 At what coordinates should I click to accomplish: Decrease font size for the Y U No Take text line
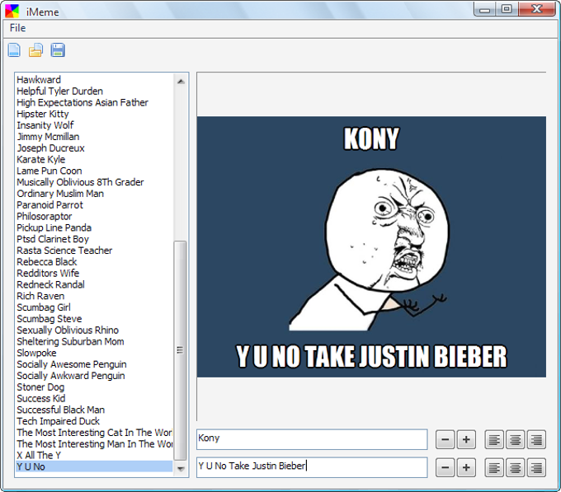click(x=445, y=468)
